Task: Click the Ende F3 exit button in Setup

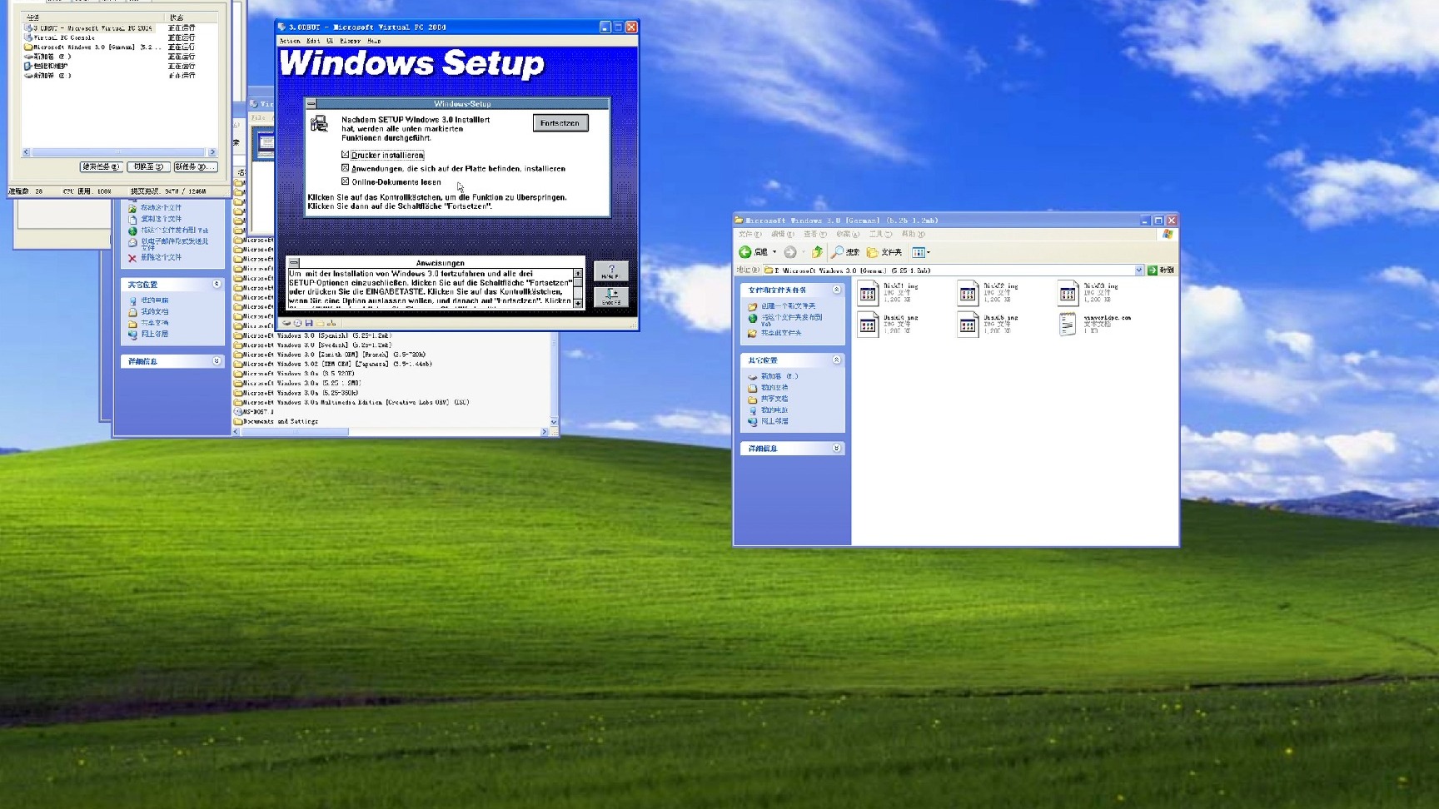Action: click(611, 297)
